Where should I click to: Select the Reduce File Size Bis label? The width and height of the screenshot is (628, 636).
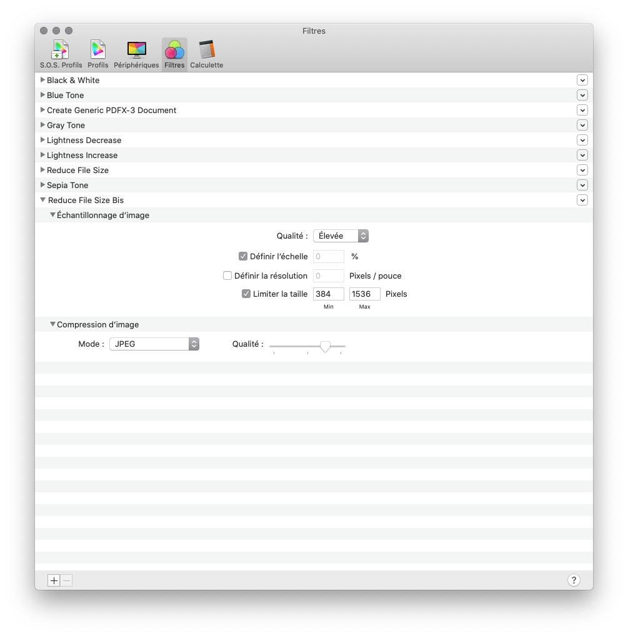[x=86, y=201]
